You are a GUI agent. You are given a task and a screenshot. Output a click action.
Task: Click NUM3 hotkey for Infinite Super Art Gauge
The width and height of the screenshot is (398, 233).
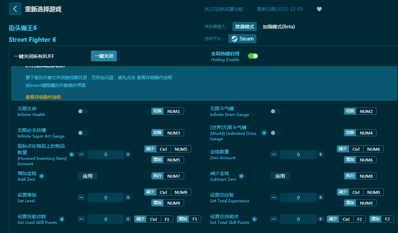point(168,133)
